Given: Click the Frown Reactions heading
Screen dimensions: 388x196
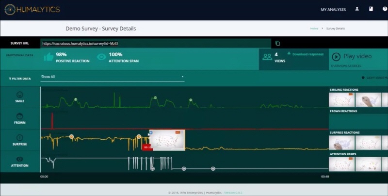Looking at the screenshot, I should tap(343, 111).
